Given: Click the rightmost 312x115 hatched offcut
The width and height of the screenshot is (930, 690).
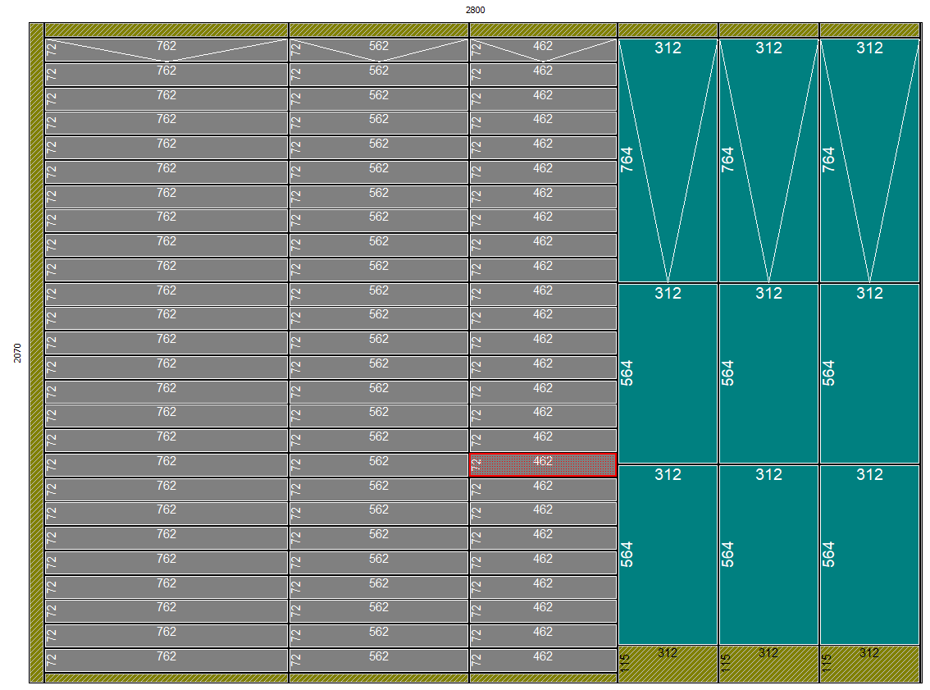Looking at the screenshot, I should click(869, 665).
